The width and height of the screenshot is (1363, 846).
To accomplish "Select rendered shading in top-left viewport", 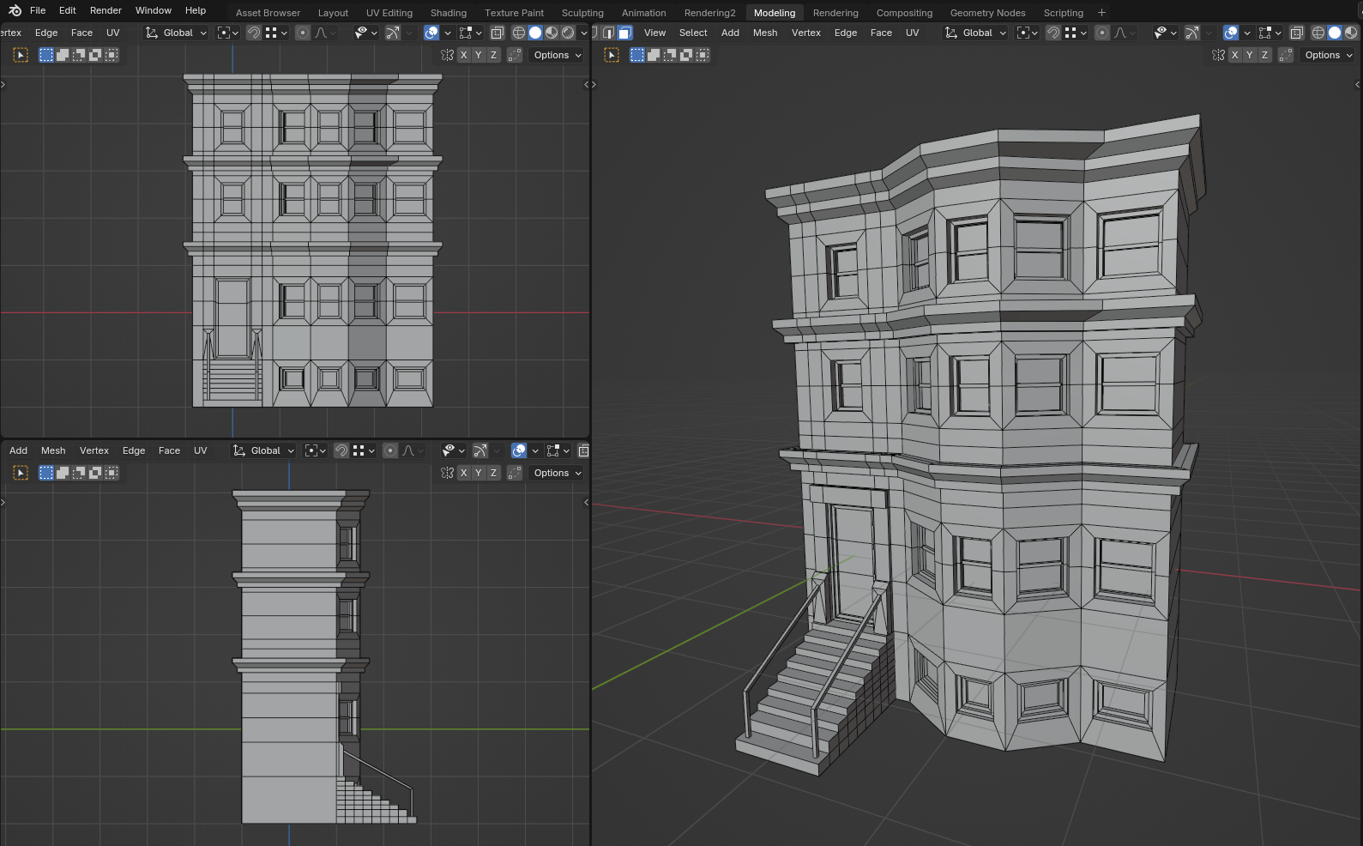I will [x=568, y=33].
